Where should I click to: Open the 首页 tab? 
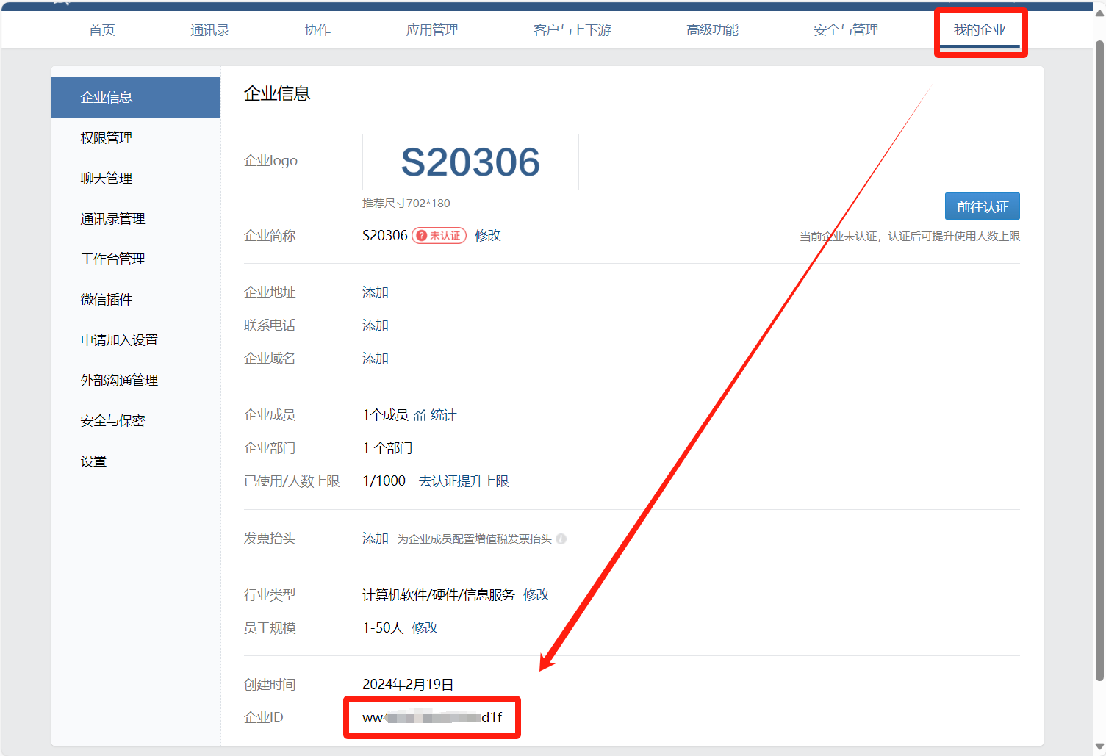(101, 30)
